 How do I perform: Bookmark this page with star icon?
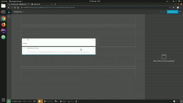click(170, 7)
